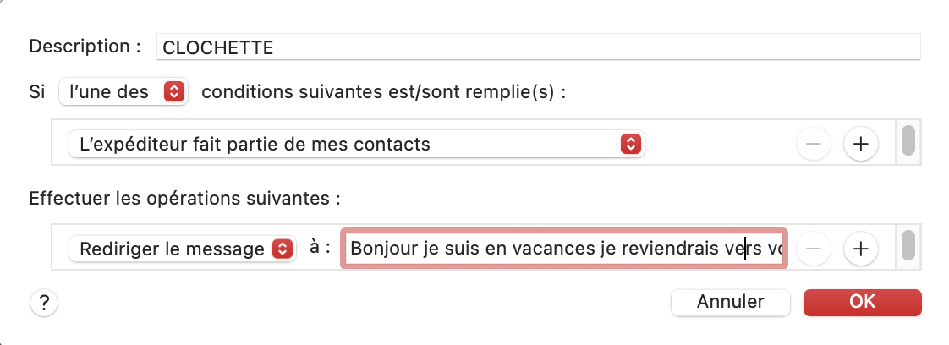Click the help question mark button
The image size is (949, 345).
(43, 302)
